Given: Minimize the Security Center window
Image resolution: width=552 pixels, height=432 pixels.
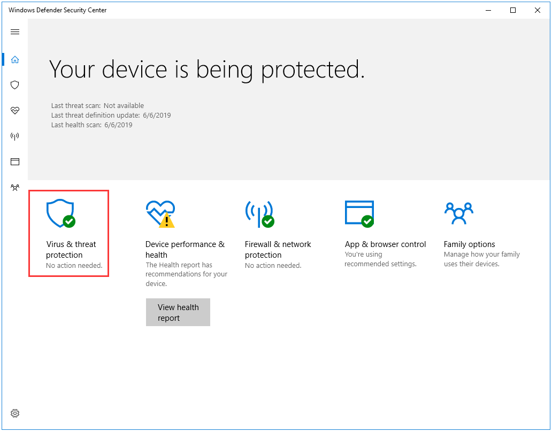Looking at the screenshot, I should (488, 10).
